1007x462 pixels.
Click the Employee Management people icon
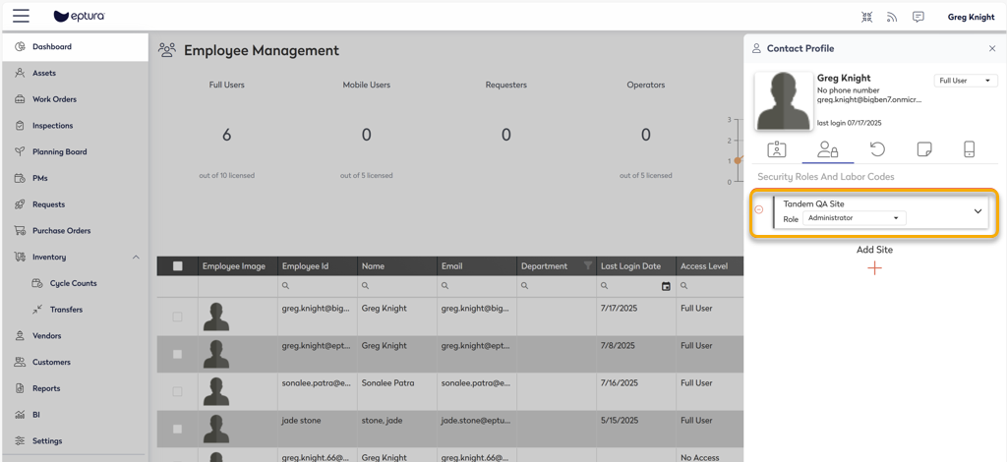click(x=167, y=50)
